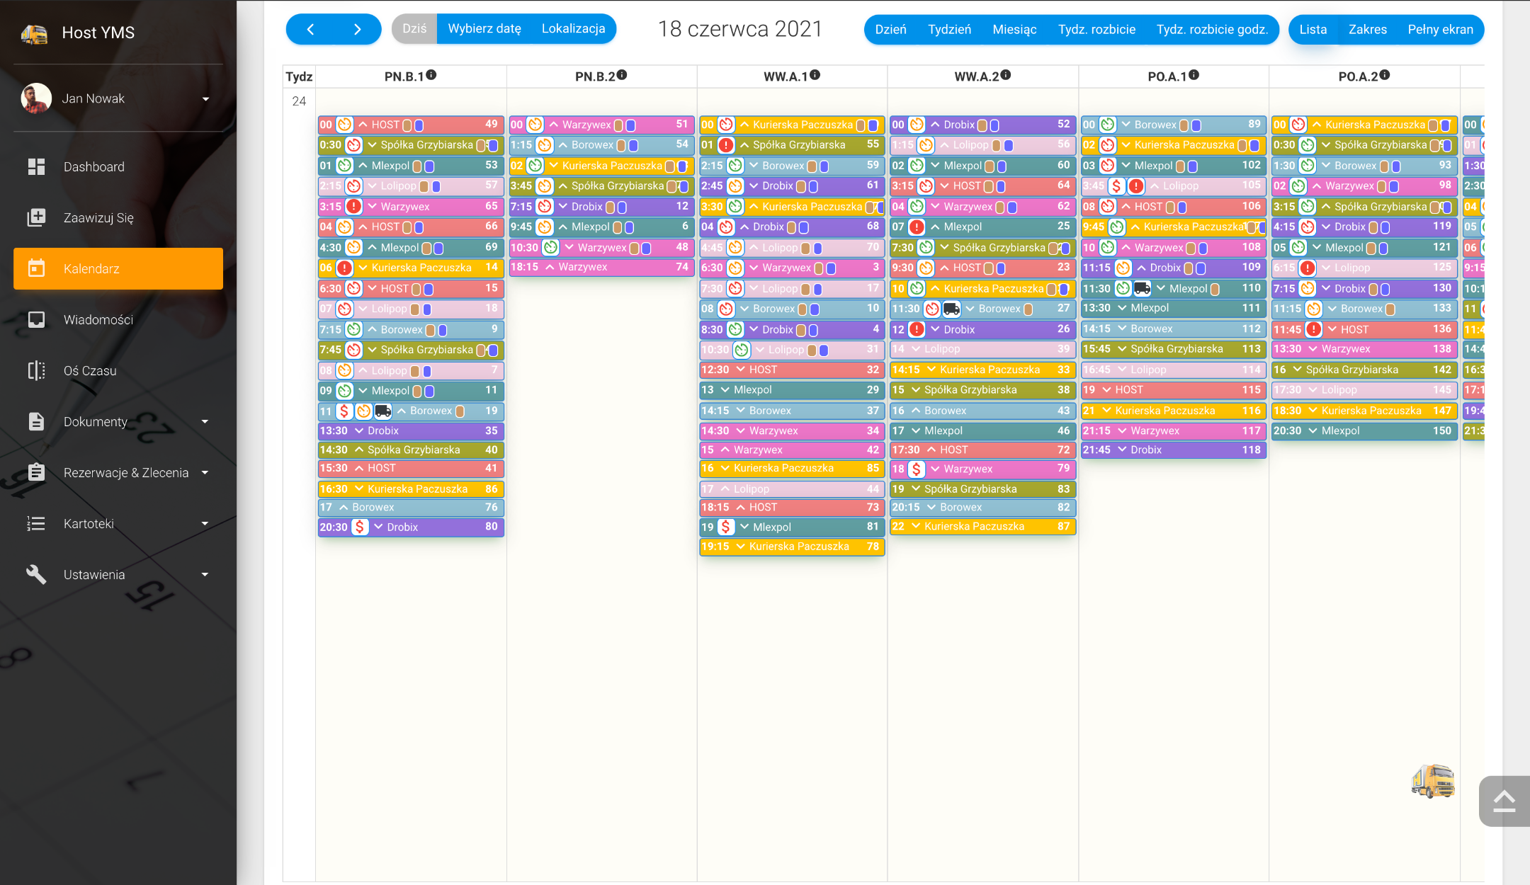Click scroll-to-top arrow button
The width and height of the screenshot is (1530, 885).
[x=1504, y=801]
